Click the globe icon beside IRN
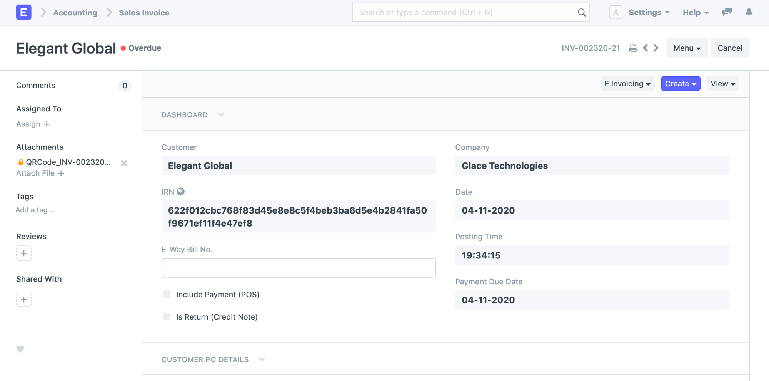Image resolution: width=769 pixels, height=381 pixels. [x=180, y=191]
